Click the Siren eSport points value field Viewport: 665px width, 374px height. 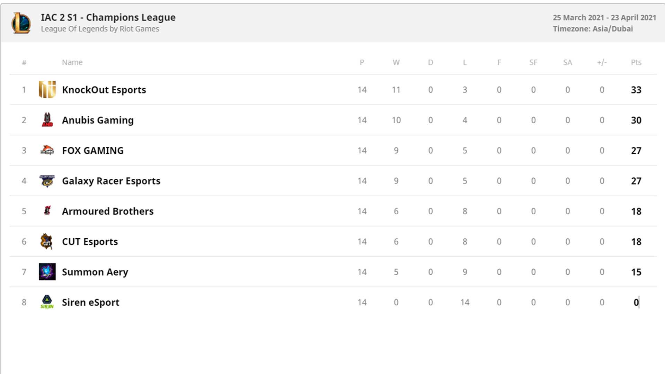(x=636, y=302)
